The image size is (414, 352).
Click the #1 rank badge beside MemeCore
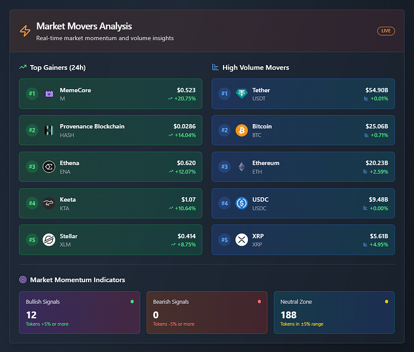(x=32, y=93)
